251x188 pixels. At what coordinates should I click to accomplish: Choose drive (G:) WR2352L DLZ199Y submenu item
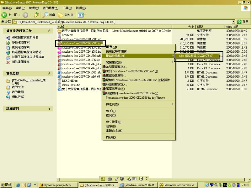(x=197, y=56)
